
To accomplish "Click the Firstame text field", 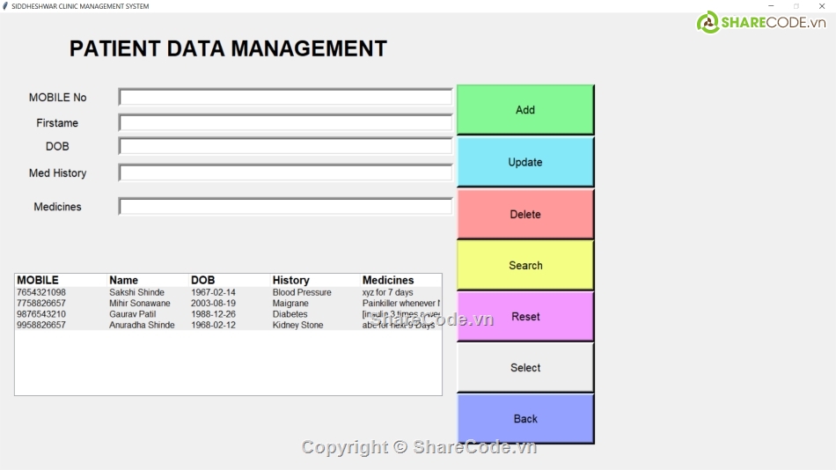I will [x=285, y=123].
